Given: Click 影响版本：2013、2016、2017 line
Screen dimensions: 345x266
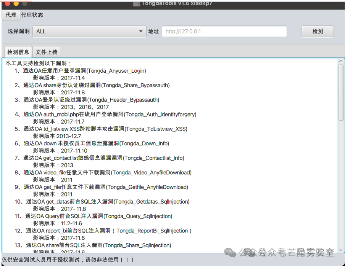Looking at the screenshot, I should pyautogui.click(x=71, y=107).
